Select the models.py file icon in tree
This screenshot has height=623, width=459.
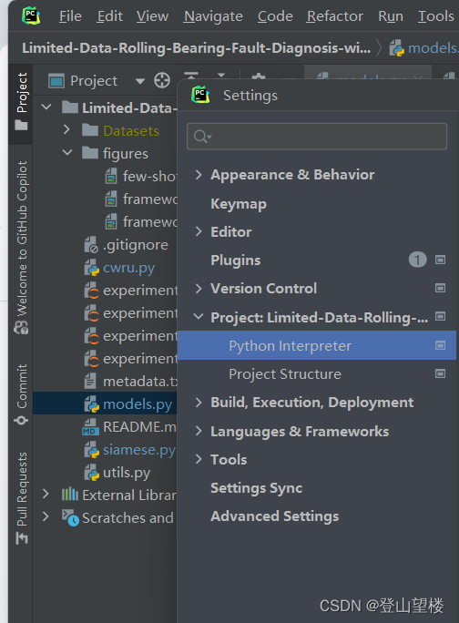point(91,404)
